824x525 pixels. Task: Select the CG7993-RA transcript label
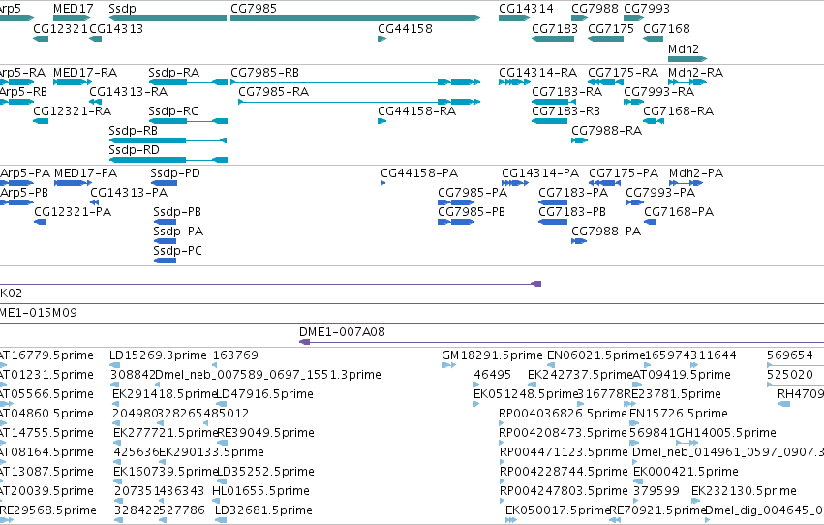coord(659,91)
